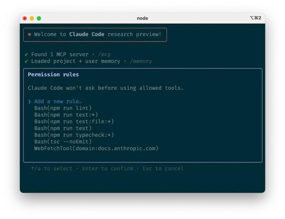Click the green zoom window button
The height and width of the screenshot is (219, 285).
(39, 18)
